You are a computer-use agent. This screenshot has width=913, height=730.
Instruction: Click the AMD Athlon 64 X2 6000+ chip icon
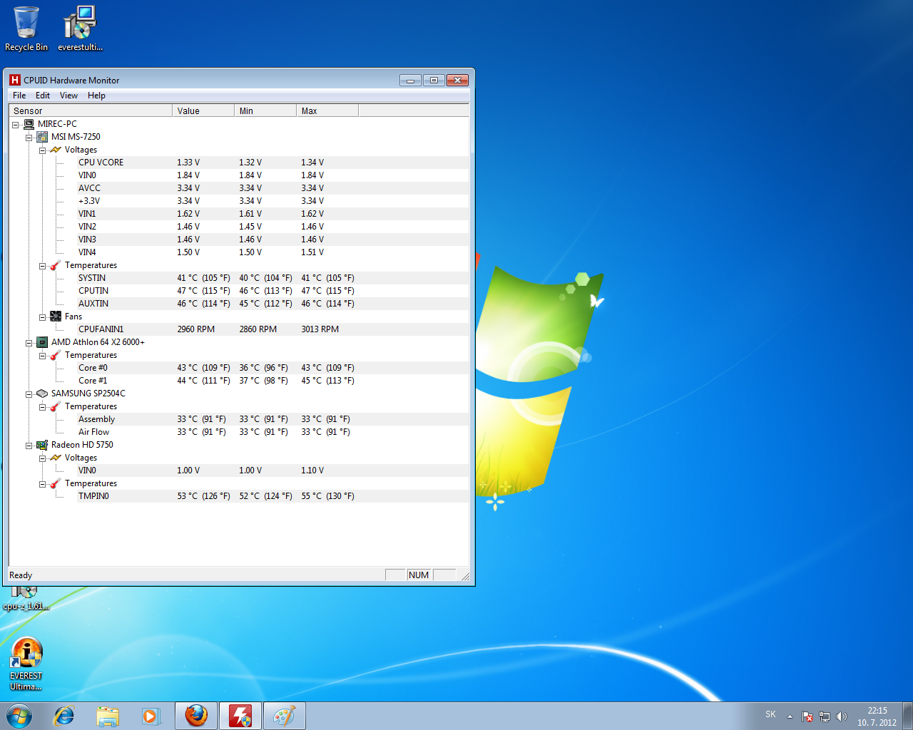(42, 342)
